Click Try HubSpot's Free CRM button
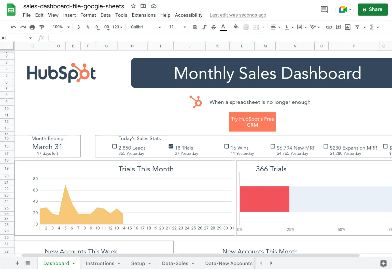This screenshot has width=392, height=269. (252, 122)
